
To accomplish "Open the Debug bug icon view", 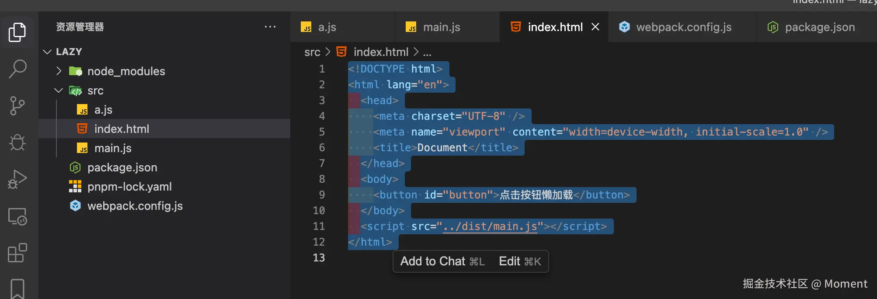I will tap(17, 142).
